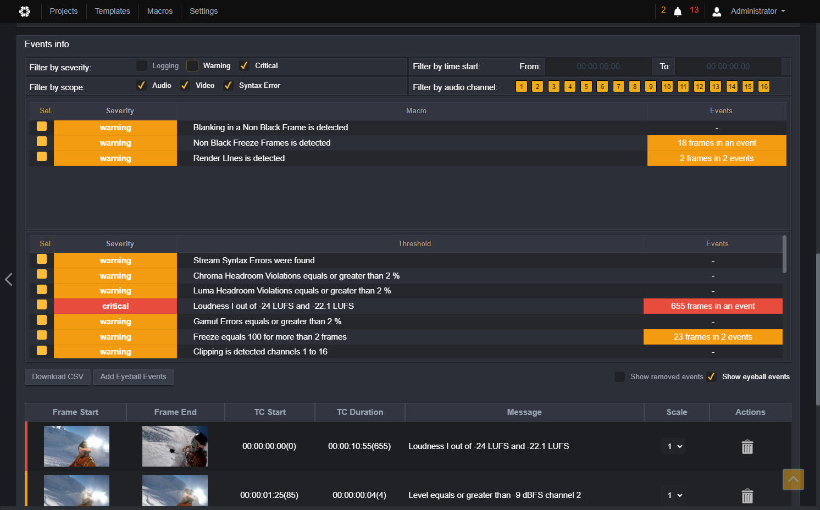Open Scale dropdown for Level -9 dBFS event
This screenshot has height=510, width=820.
click(674, 495)
